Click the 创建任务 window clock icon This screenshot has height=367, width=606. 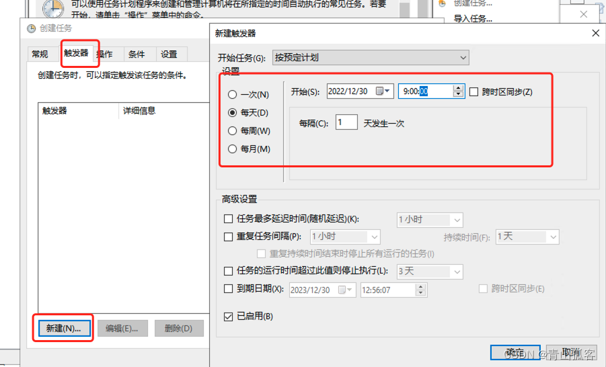pyautogui.click(x=32, y=28)
